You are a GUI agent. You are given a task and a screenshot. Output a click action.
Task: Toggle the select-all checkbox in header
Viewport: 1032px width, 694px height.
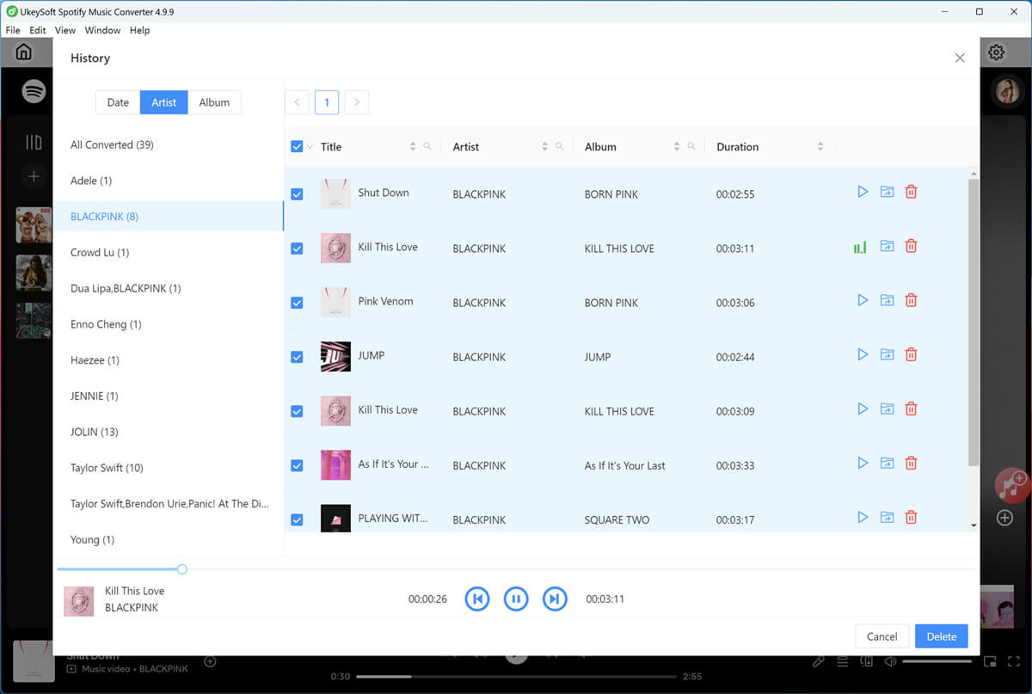(297, 147)
